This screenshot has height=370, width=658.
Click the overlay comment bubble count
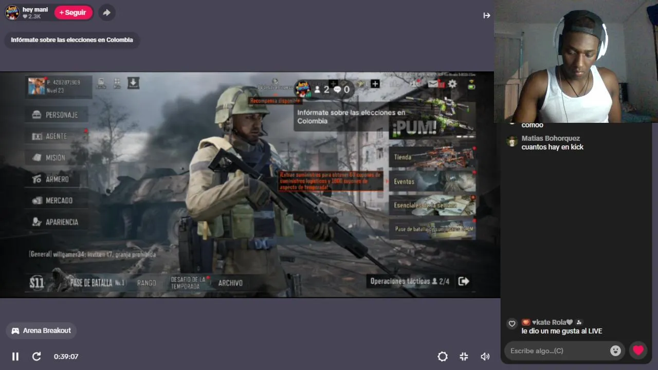[342, 89]
